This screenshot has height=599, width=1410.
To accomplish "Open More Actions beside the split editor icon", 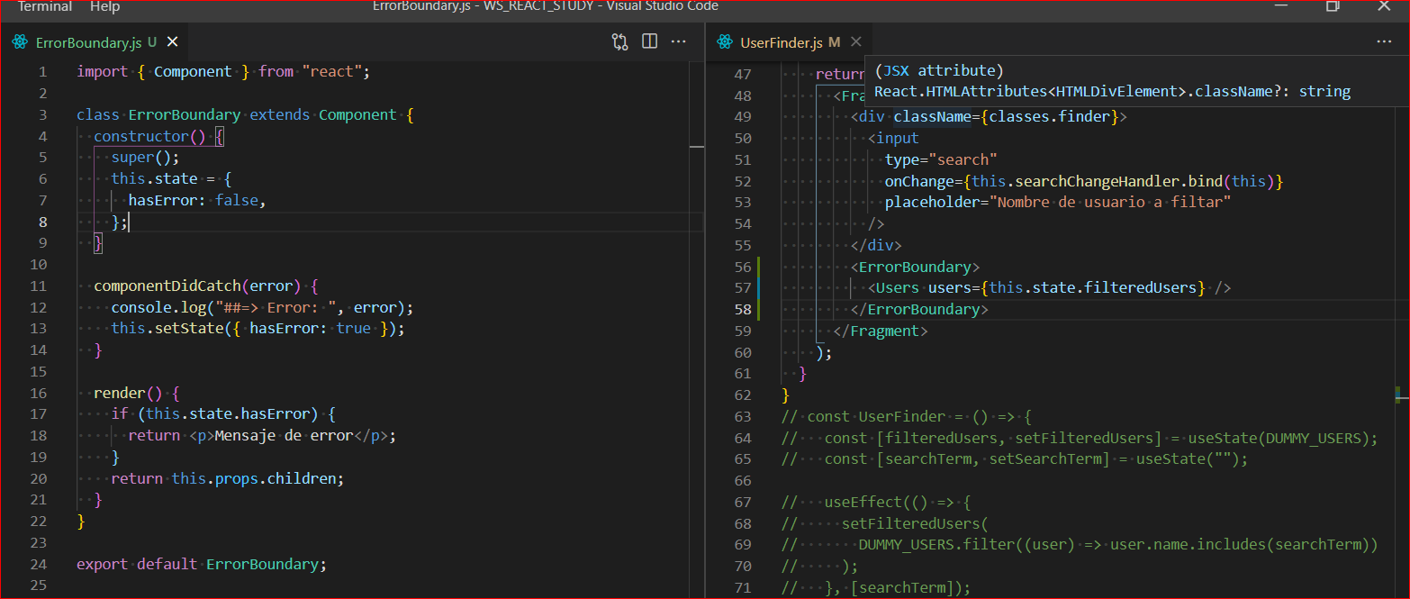I will pos(679,41).
